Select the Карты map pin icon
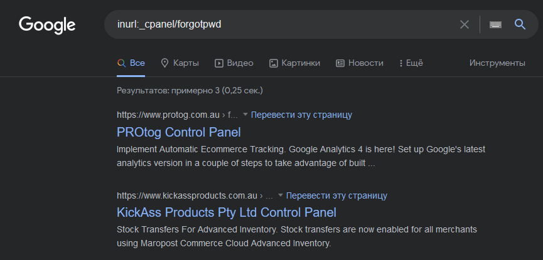543x260 pixels. (165, 63)
